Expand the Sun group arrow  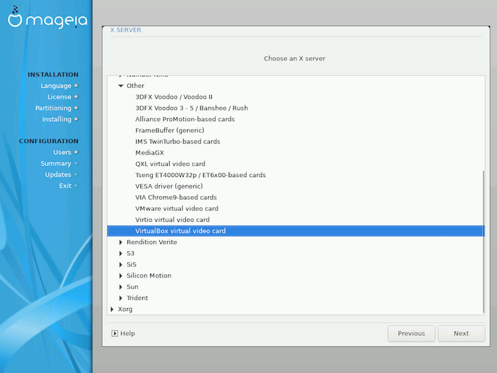point(121,287)
